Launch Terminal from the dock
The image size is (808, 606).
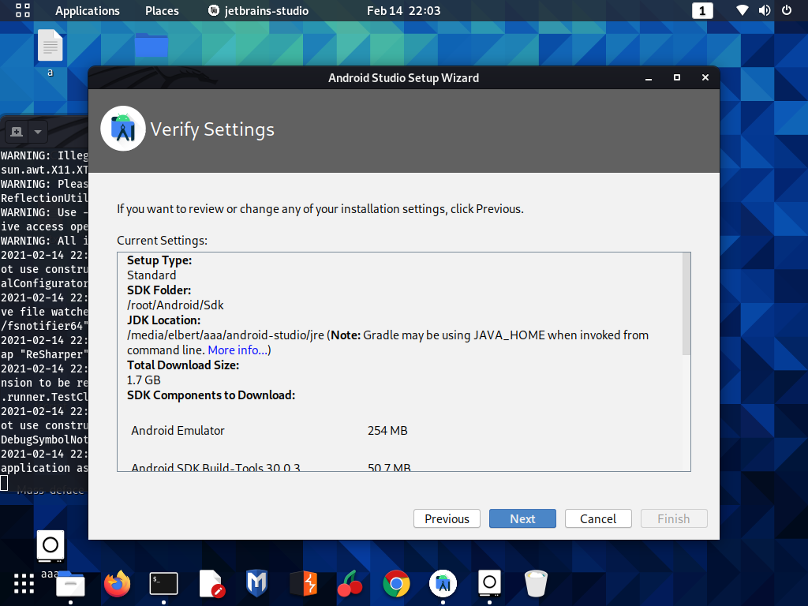click(x=163, y=584)
